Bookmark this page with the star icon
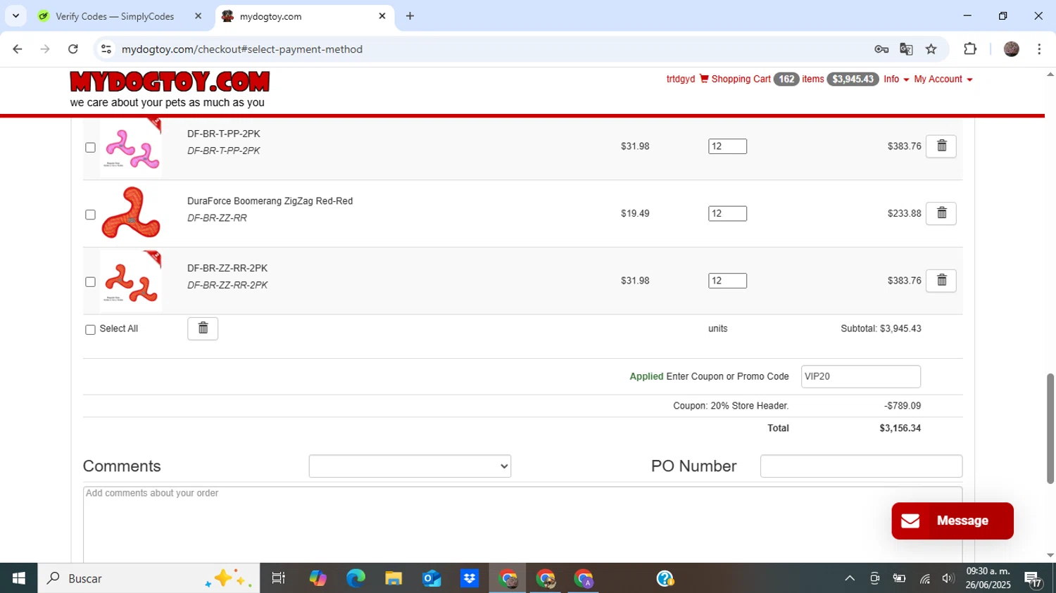This screenshot has width=1056, height=593. [x=931, y=49]
